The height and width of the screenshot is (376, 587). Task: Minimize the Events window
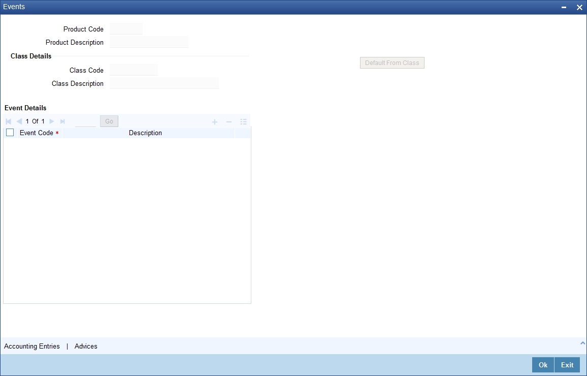tap(564, 7)
